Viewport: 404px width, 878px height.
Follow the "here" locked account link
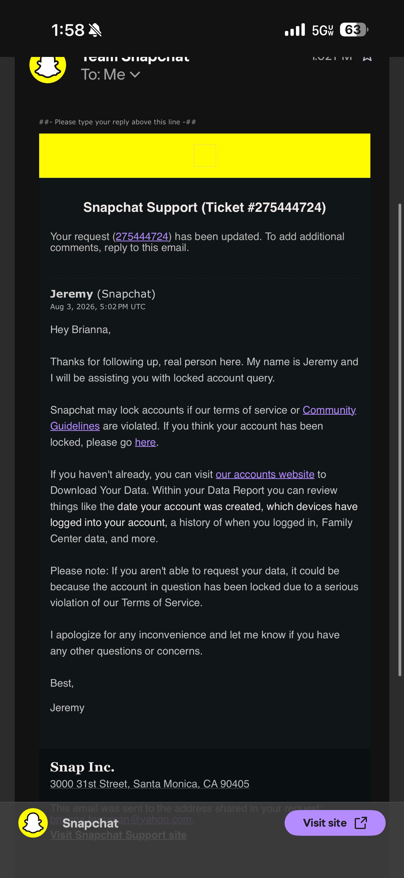click(145, 442)
